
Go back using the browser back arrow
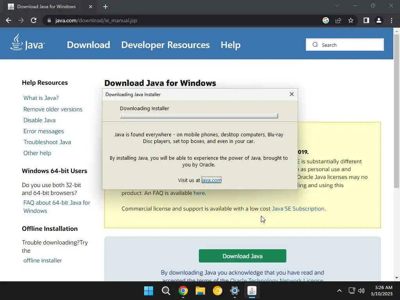pyautogui.click(x=9, y=20)
